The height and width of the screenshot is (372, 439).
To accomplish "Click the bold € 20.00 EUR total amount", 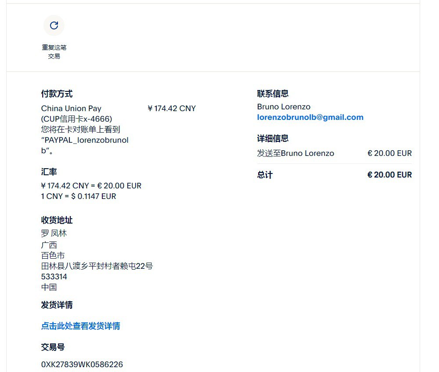I will (x=389, y=175).
